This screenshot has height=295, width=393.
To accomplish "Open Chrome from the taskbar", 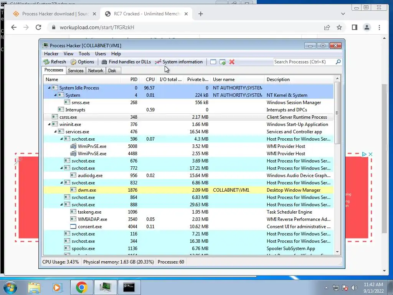I will pyautogui.click(x=81, y=287).
